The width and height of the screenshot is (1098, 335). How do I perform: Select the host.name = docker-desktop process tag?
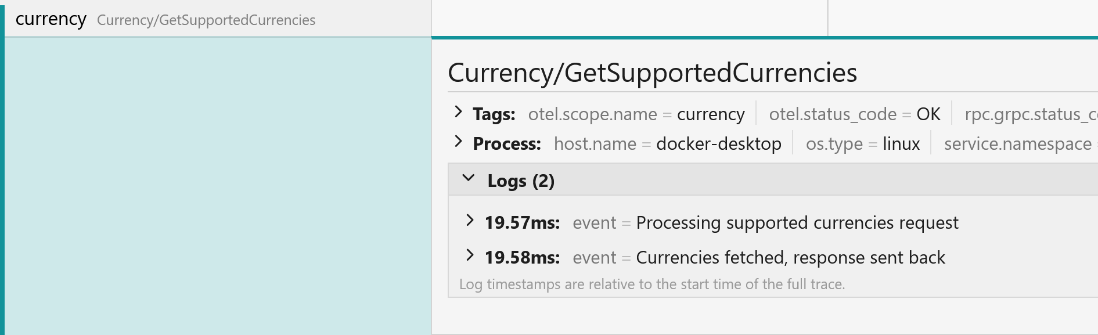point(667,144)
